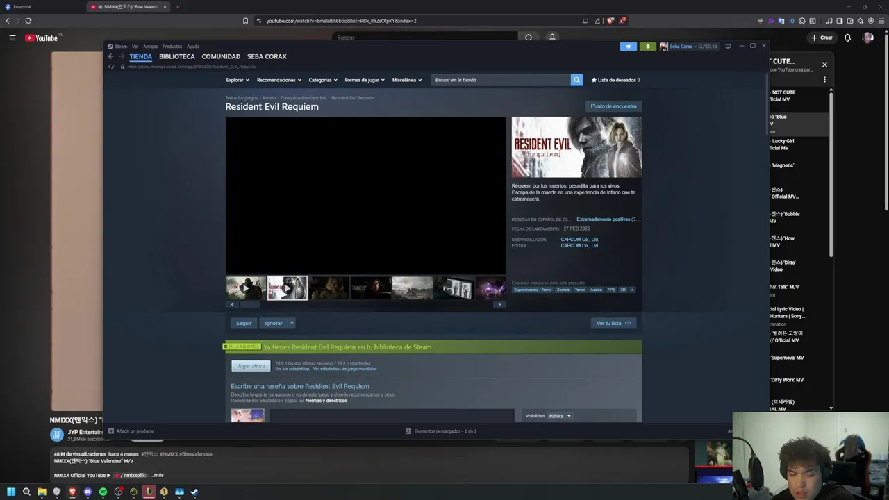Reload the Steam store page

pyautogui.click(x=111, y=67)
